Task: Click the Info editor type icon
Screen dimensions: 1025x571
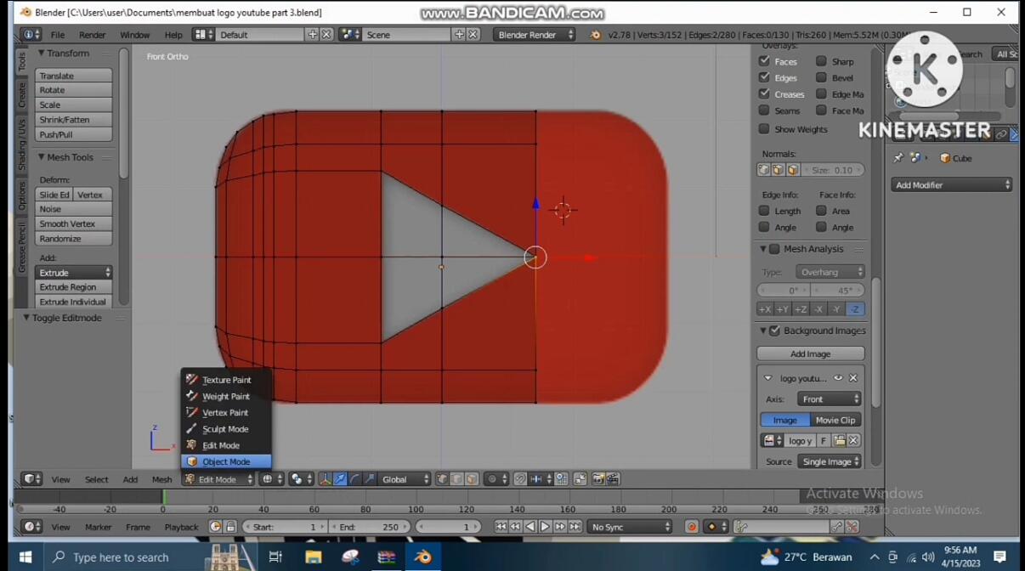Action: [31, 34]
